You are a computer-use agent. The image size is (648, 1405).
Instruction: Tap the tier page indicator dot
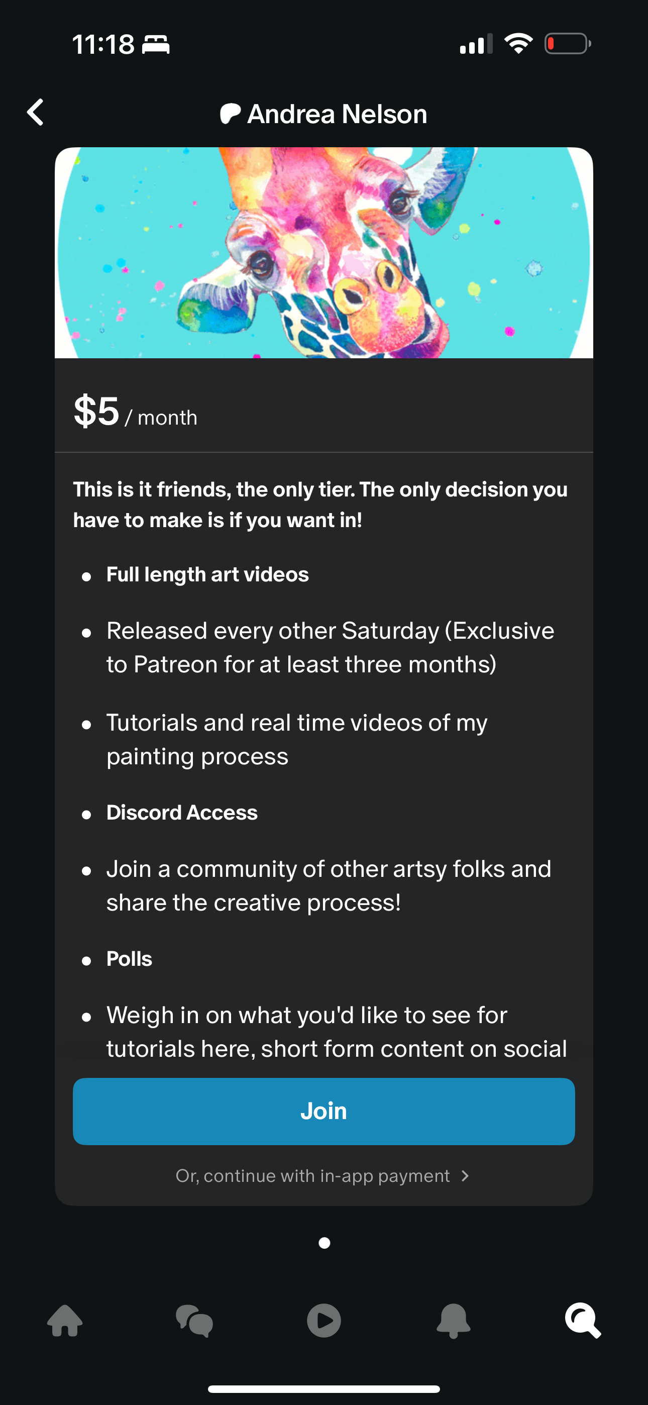point(324,1243)
